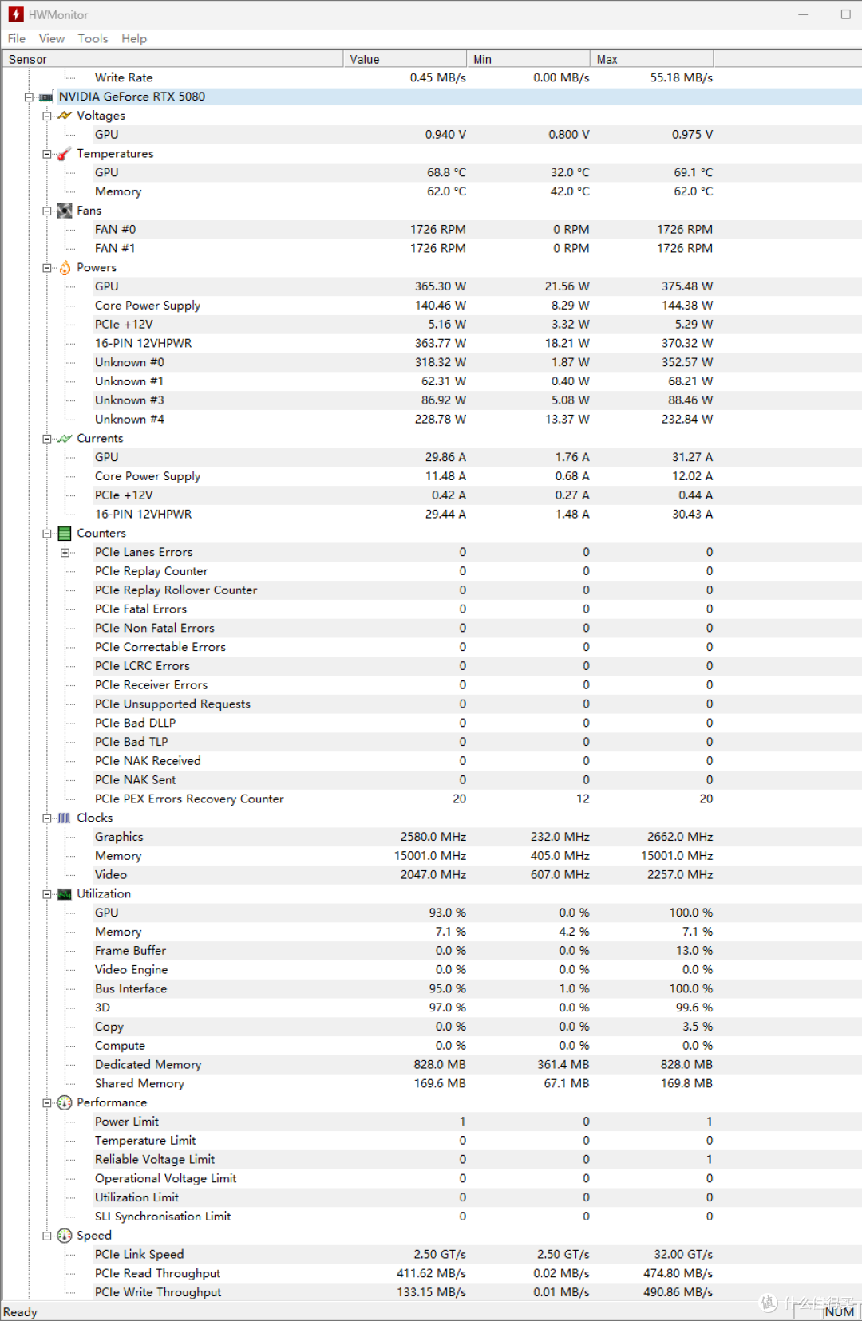
Task: Click the Ready status bar text
Action: click(x=20, y=1312)
